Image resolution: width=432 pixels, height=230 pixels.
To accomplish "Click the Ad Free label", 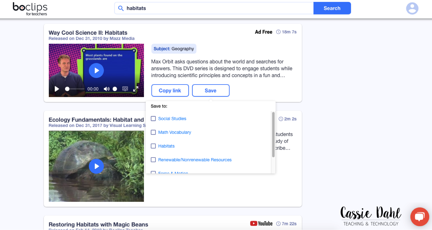I will coord(264,32).
